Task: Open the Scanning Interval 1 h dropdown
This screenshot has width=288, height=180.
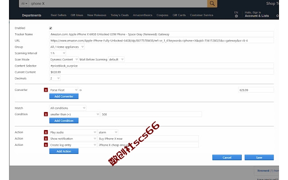Action: pyautogui.click(x=58, y=53)
